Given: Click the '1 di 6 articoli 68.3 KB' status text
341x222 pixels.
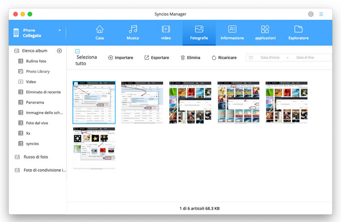Looking at the screenshot, I should click(x=200, y=208).
